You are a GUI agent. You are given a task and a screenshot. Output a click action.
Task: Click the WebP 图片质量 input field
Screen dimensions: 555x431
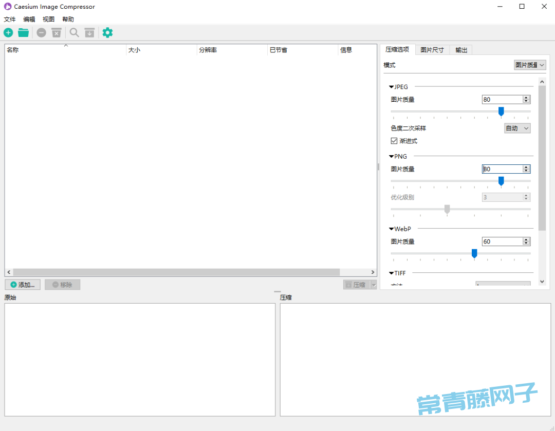point(502,241)
